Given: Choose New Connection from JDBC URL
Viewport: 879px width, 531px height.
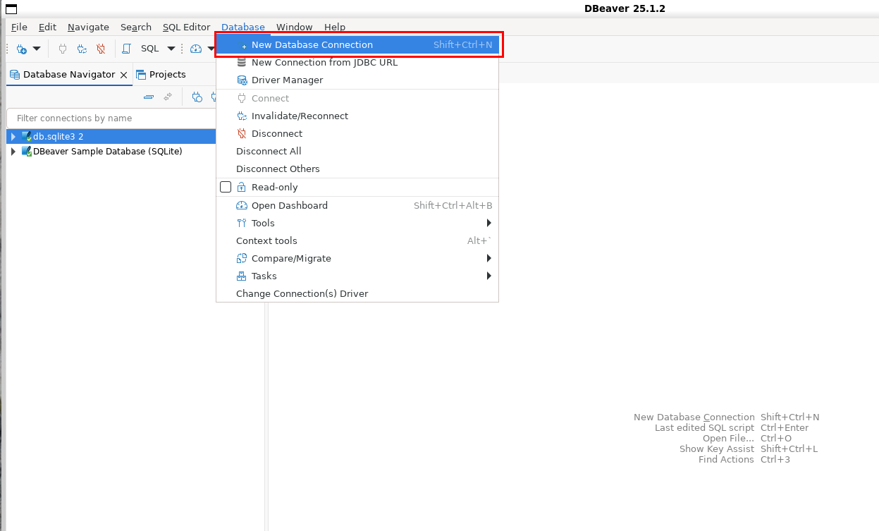Looking at the screenshot, I should (357, 62).
